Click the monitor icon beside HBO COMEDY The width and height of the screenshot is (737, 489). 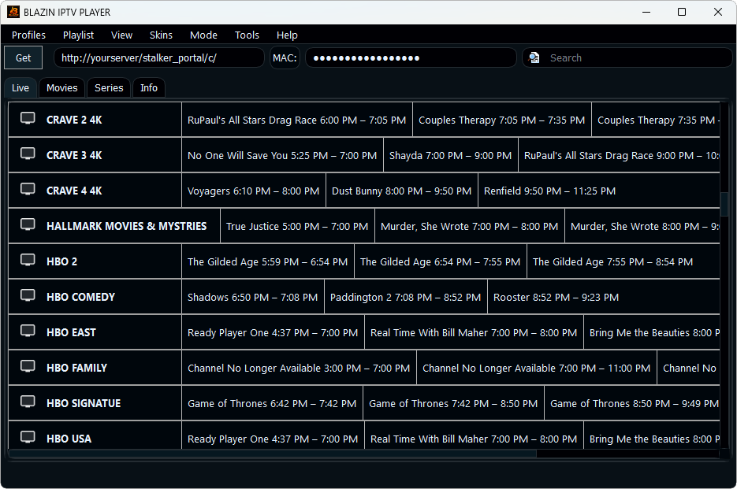click(28, 295)
